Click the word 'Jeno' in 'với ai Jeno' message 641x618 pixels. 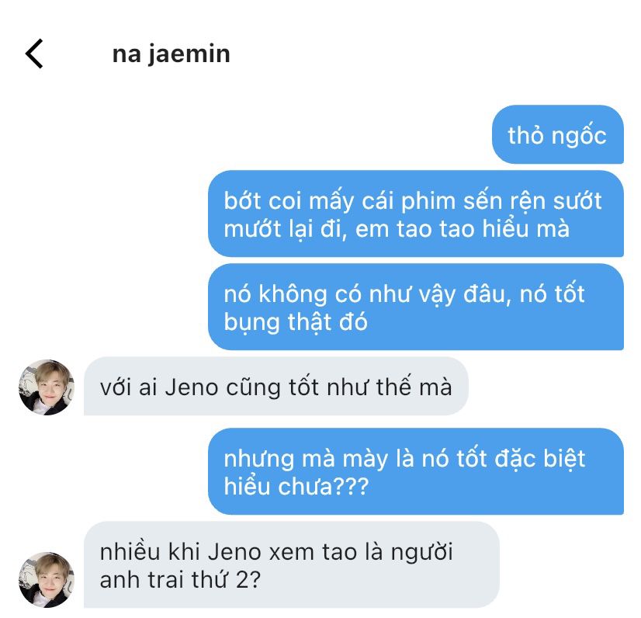pos(192,387)
